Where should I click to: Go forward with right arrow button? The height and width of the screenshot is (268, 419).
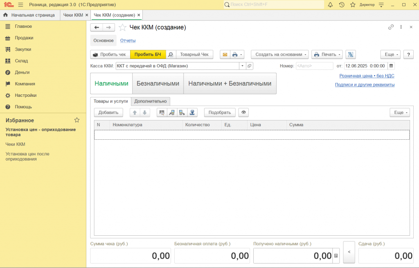109,27
